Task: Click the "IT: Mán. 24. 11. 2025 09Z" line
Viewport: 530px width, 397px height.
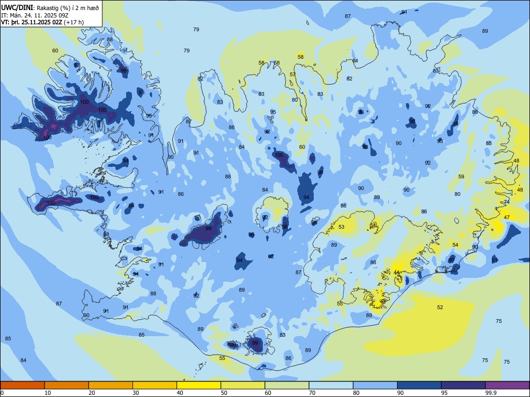Action: click(x=34, y=15)
